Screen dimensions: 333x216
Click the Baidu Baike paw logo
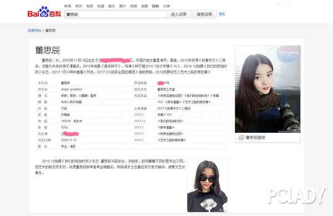[x=44, y=12]
